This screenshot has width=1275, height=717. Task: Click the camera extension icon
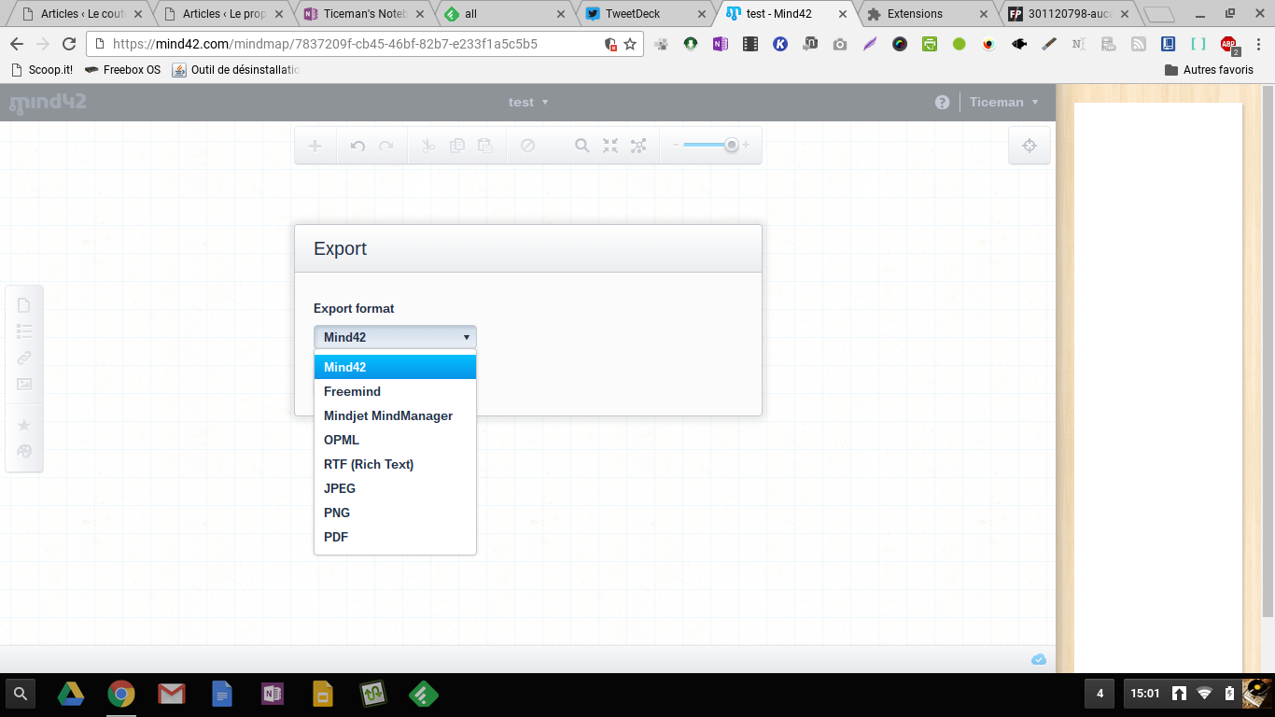840,44
